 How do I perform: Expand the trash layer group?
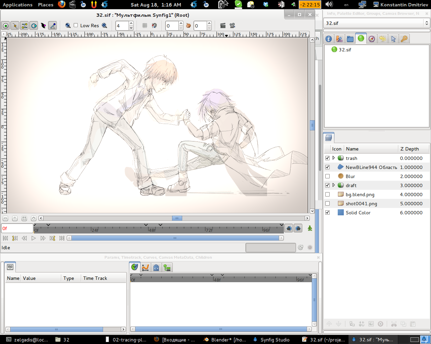(x=334, y=158)
